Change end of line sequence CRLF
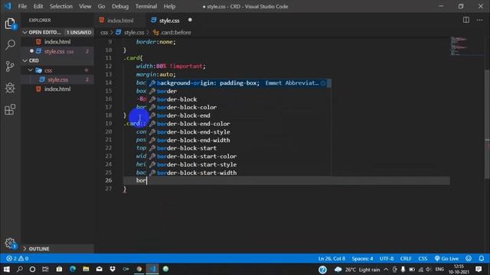 click(406, 258)
